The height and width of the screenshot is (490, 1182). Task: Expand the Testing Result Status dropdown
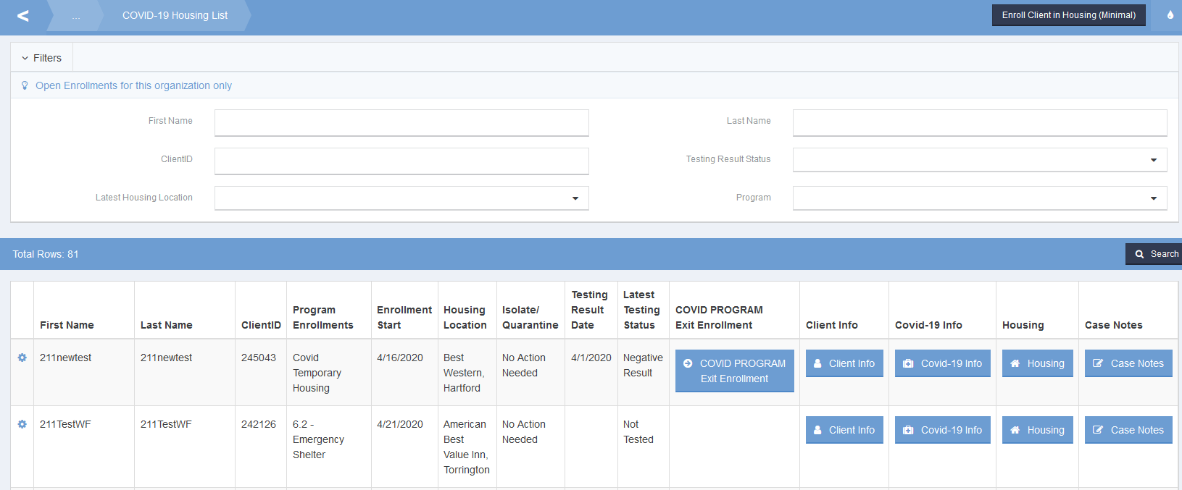tap(979, 160)
